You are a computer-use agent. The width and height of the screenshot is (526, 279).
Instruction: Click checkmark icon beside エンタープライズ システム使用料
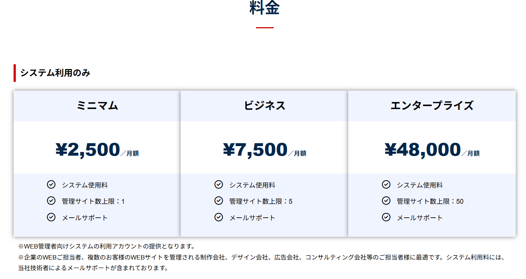(x=386, y=184)
